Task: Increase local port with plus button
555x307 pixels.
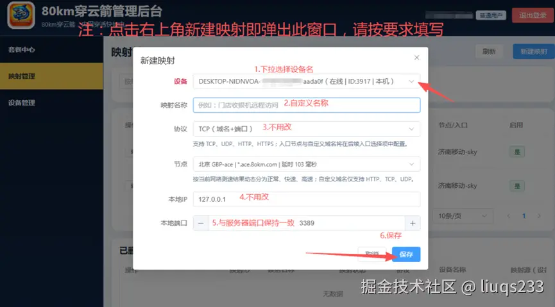Action: (413, 223)
